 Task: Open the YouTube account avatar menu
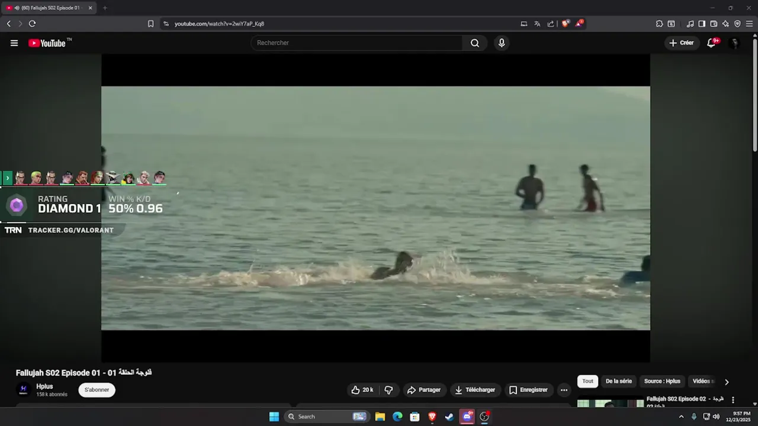(734, 43)
